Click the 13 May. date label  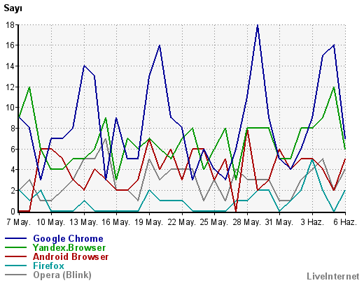click(x=84, y=222)
